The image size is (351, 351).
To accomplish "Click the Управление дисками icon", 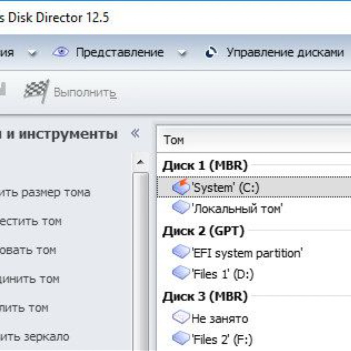I will pos(211,52).
